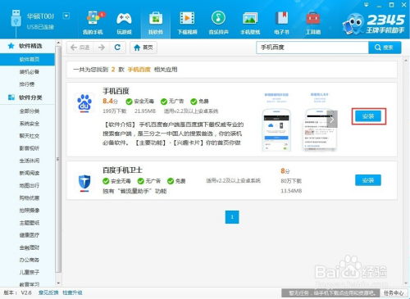This screenshot has width=410, height=299.
Task: Open 下载视频 film strip icon
Action: pyautogui.click(x=187, y=22)
